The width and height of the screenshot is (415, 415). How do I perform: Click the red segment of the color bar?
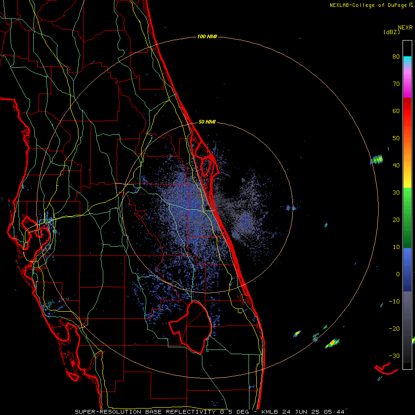407,111
